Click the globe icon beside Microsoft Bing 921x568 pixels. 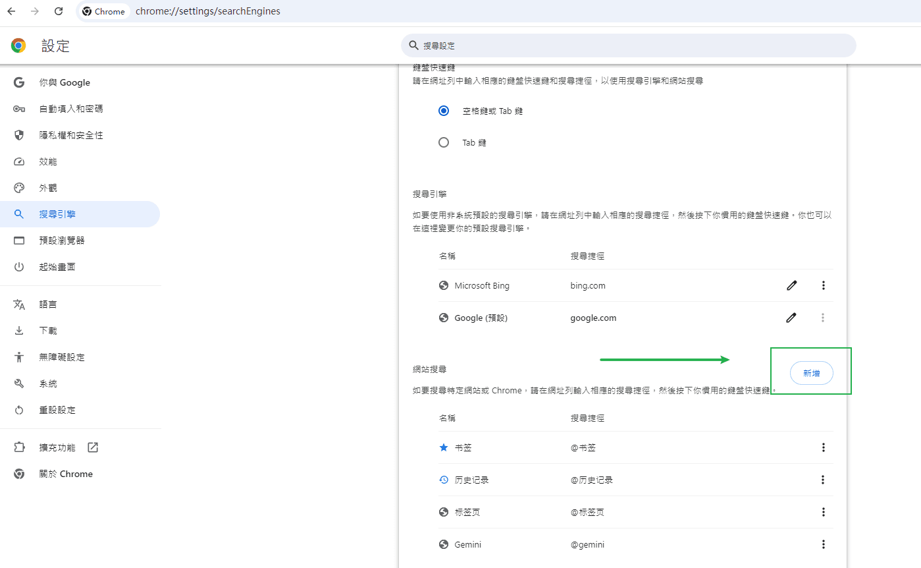click(444, 285)
